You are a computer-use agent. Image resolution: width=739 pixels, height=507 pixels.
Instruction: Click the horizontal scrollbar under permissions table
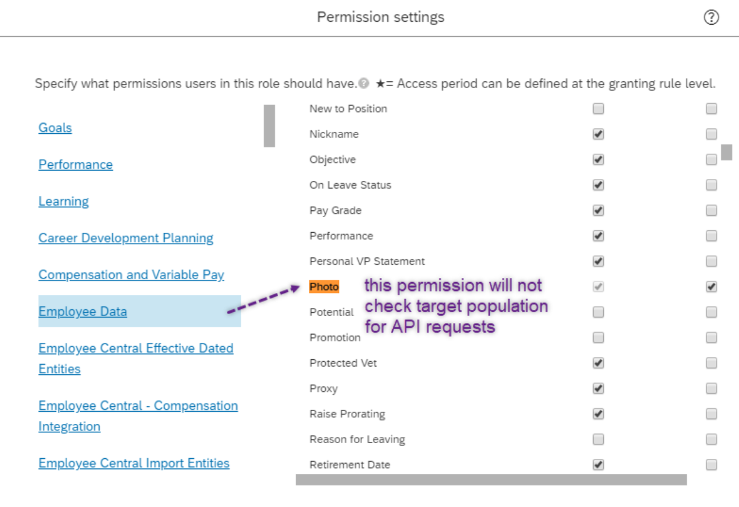(x=491, y=479)
